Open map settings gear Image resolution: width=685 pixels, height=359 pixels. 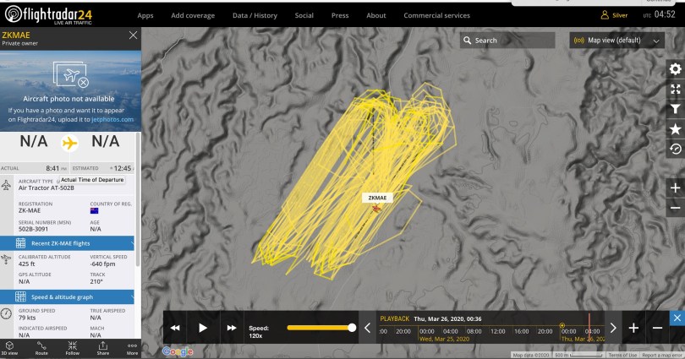[676, 69]
